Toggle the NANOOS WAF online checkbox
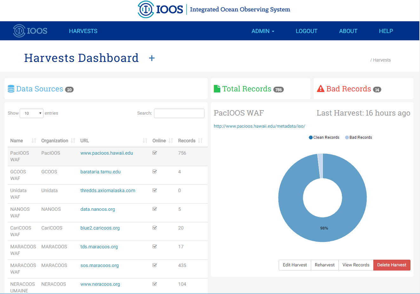Viewport: 420px width, 294px height. (x=155, y=209)
